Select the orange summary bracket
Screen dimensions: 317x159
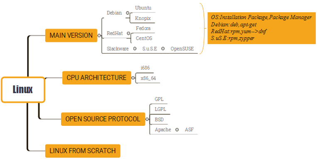point(202,29)
